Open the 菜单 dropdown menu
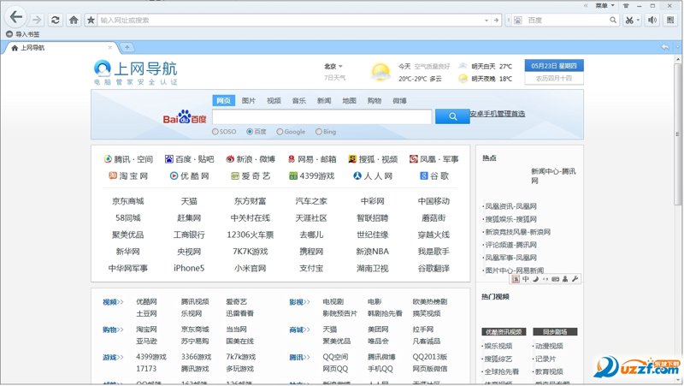Screen dimensions: 684x386 coord(604,6)
